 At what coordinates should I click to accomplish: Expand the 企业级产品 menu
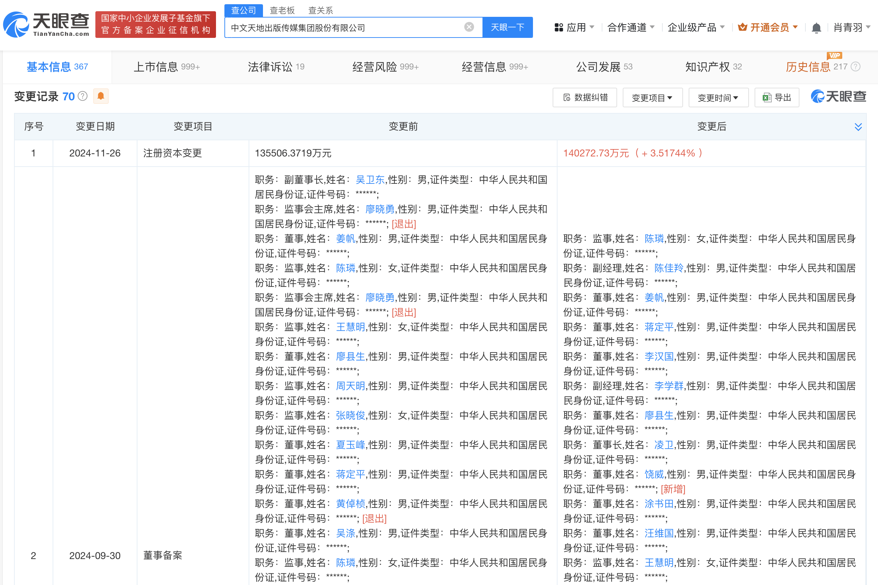tap(696, 27)
